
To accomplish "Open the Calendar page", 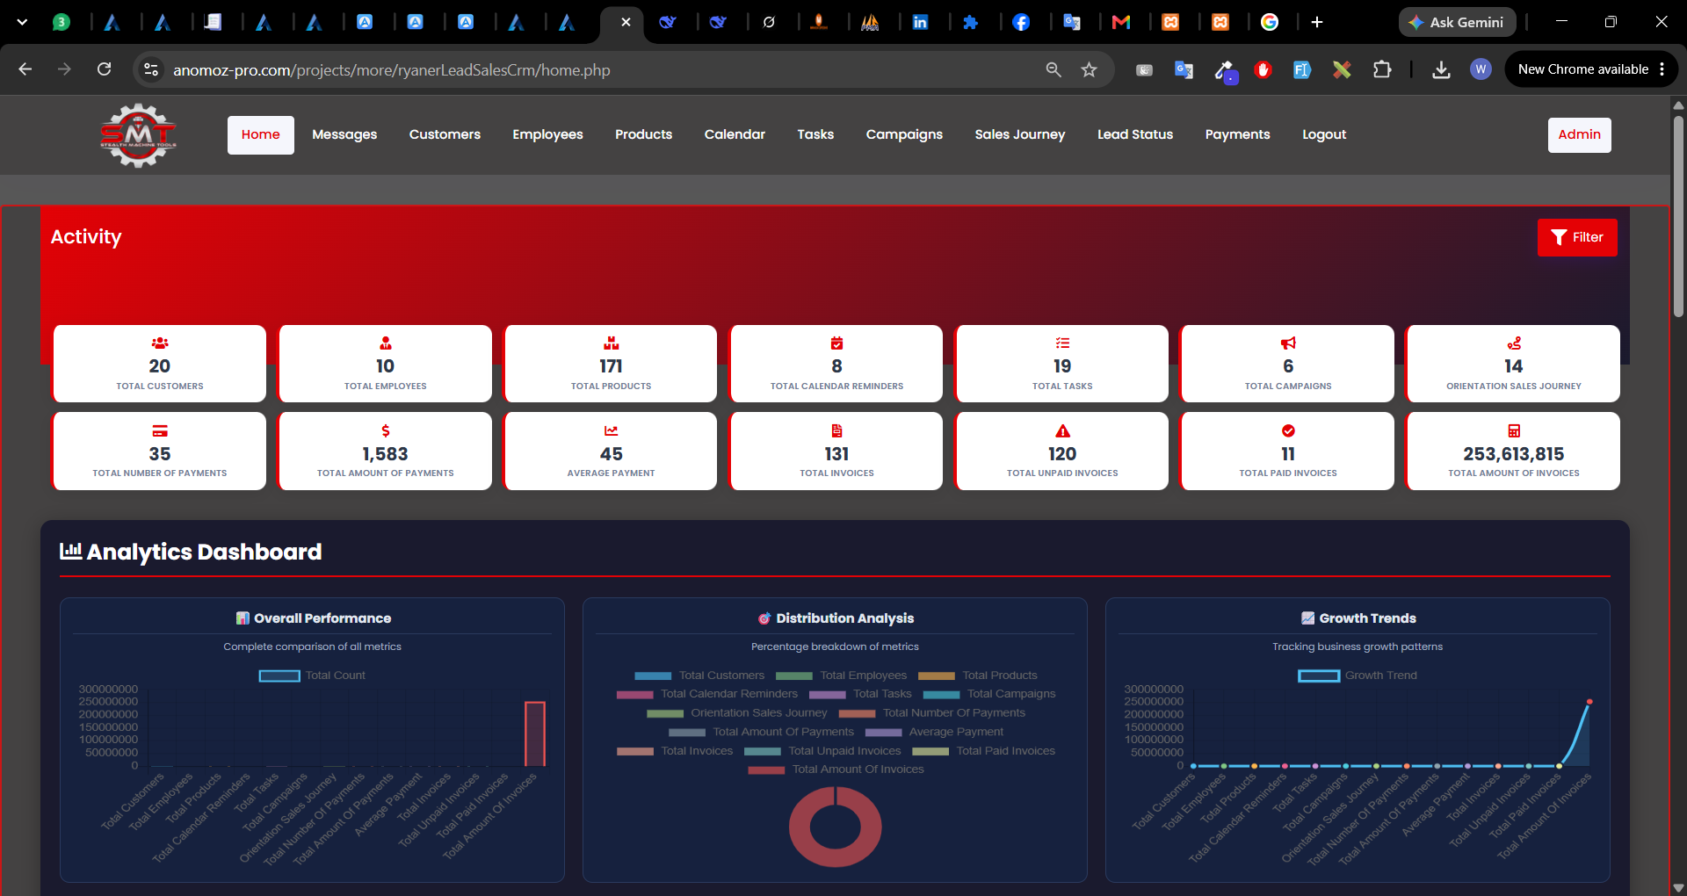I will pyautogui.click(x=735, y=134).
